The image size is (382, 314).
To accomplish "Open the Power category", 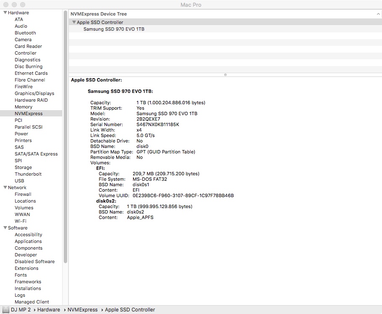I will tap(21, 134).
